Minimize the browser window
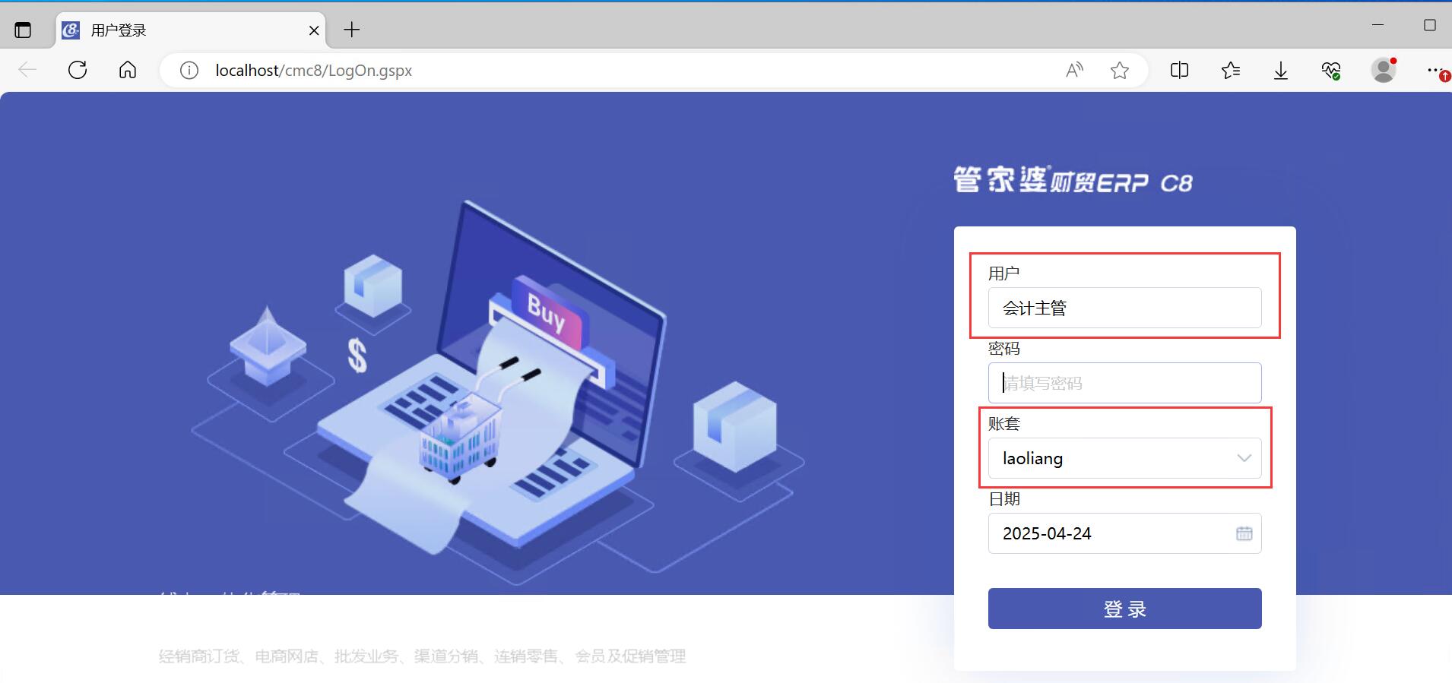Screen dimensions: 1452x683 pos(1377,25)
